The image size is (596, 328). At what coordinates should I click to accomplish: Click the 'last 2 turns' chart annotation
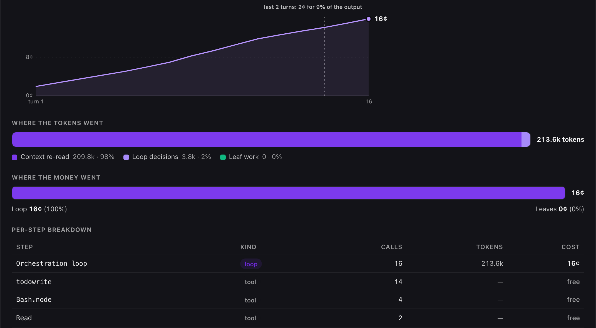[313, 7]
